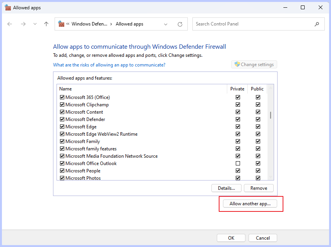Open the risks of allowing an app link
The height and width of the screenshot is (247, 331).
coord(109,65)
